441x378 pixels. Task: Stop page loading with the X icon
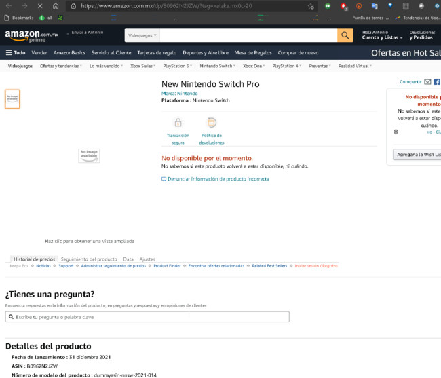point(40,6)
